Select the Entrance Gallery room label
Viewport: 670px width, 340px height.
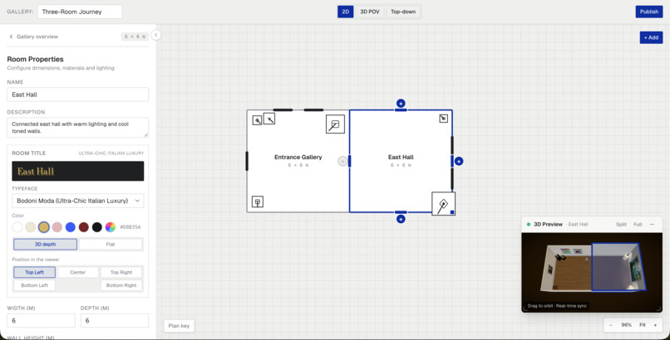point(298,158)
